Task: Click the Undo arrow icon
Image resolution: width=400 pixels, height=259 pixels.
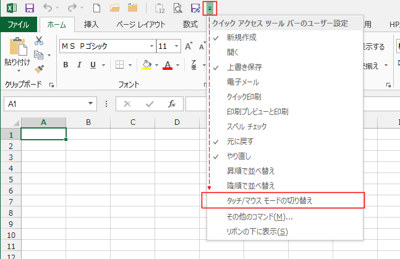Action: pyautogui.click(x=48, y=8)
